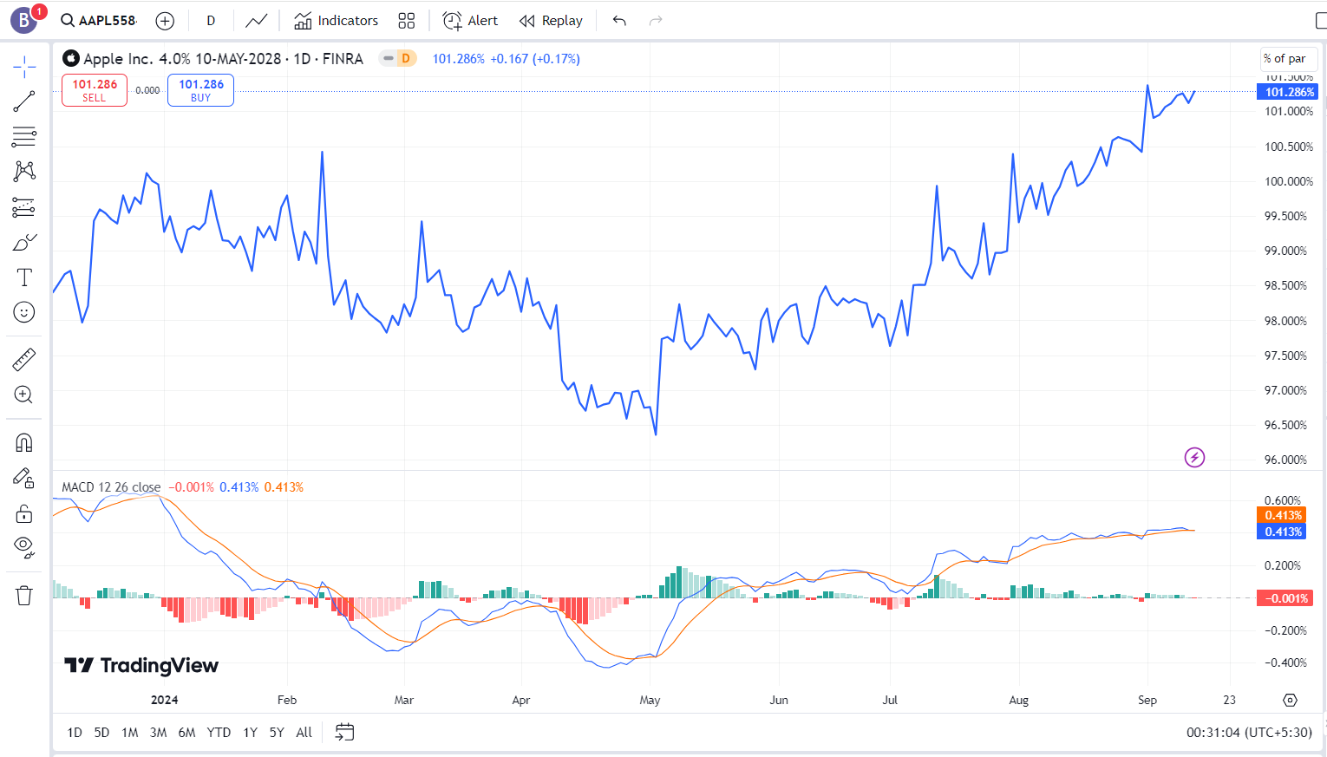1327x757 pixels.
Task: Activate the zoom in tool
Action: (x=24, y=395)
